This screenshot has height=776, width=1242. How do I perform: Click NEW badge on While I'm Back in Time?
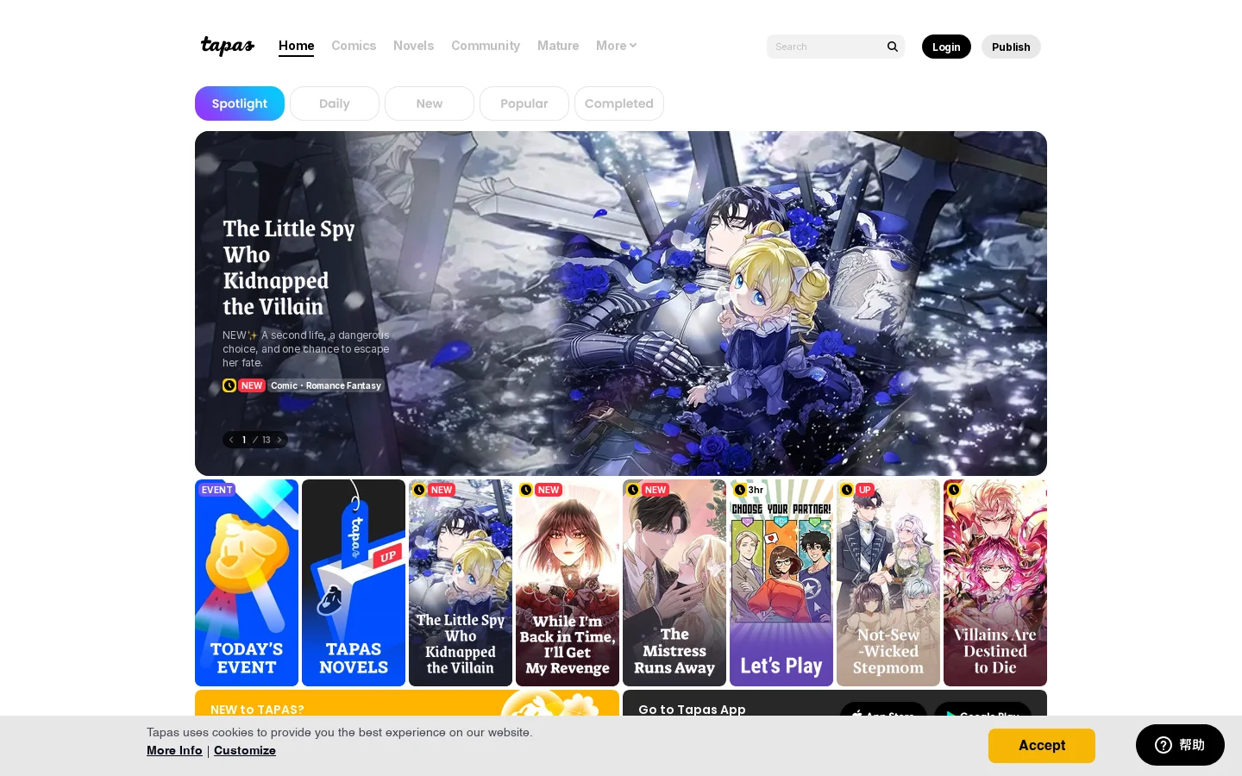pos(549,490)
